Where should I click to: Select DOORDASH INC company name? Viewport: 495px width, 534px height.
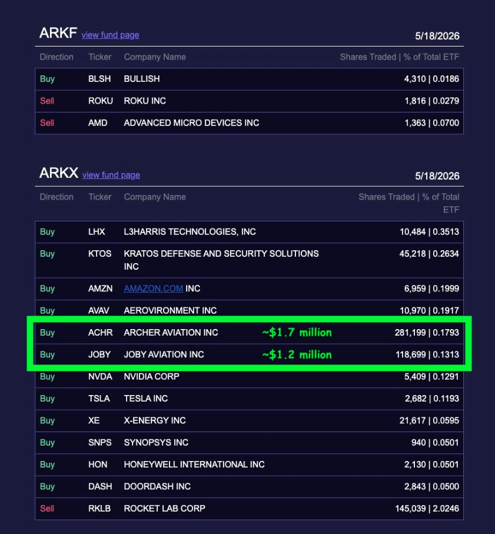click(157, 486)
